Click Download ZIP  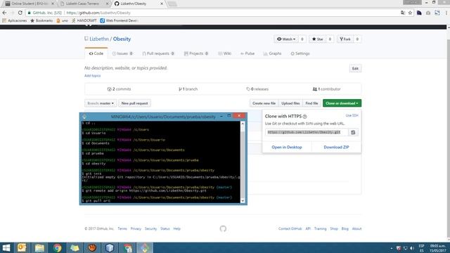coord(336,147)
